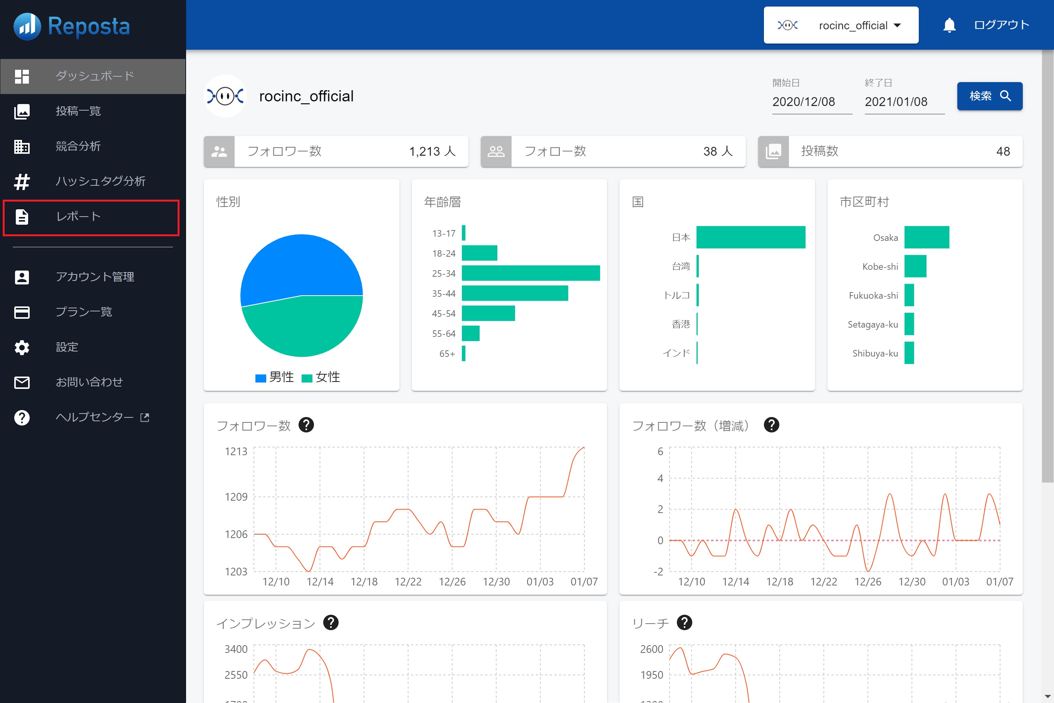The width and height of the screenshot is (1054, 703).
Task: Click the page vertical scrollbar
Action: [x=1047, y=266]
